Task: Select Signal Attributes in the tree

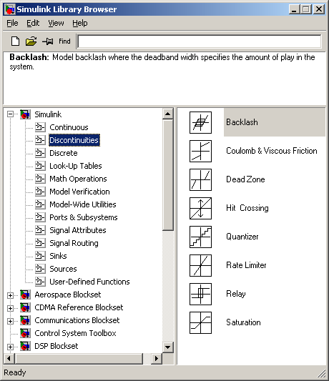Action: click(x=78, y=230)
